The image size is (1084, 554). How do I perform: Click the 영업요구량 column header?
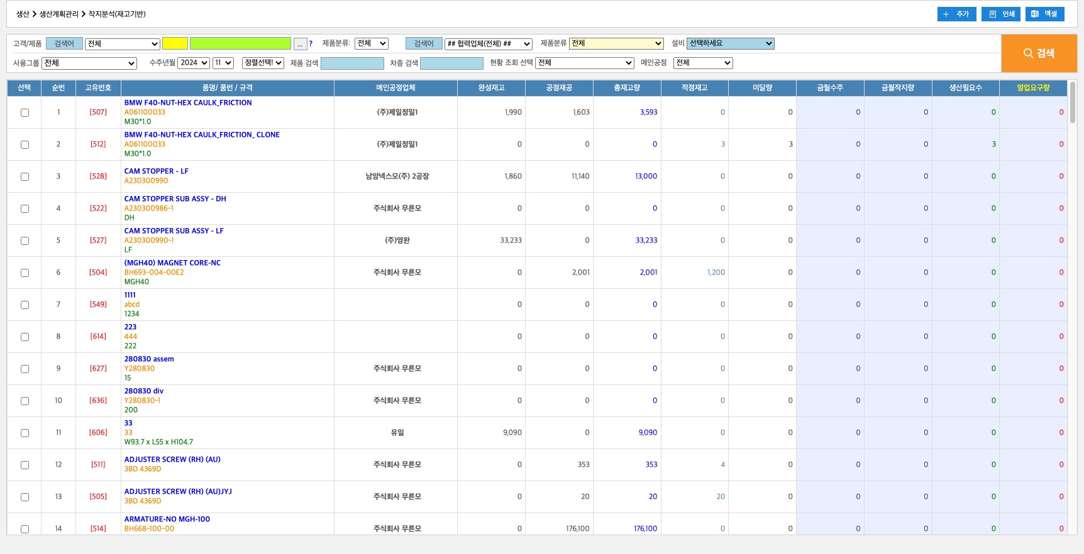point(1033,88)
